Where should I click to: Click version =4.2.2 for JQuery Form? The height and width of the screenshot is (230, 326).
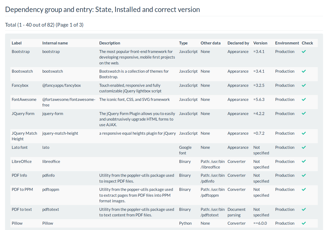tap(259, 114)
